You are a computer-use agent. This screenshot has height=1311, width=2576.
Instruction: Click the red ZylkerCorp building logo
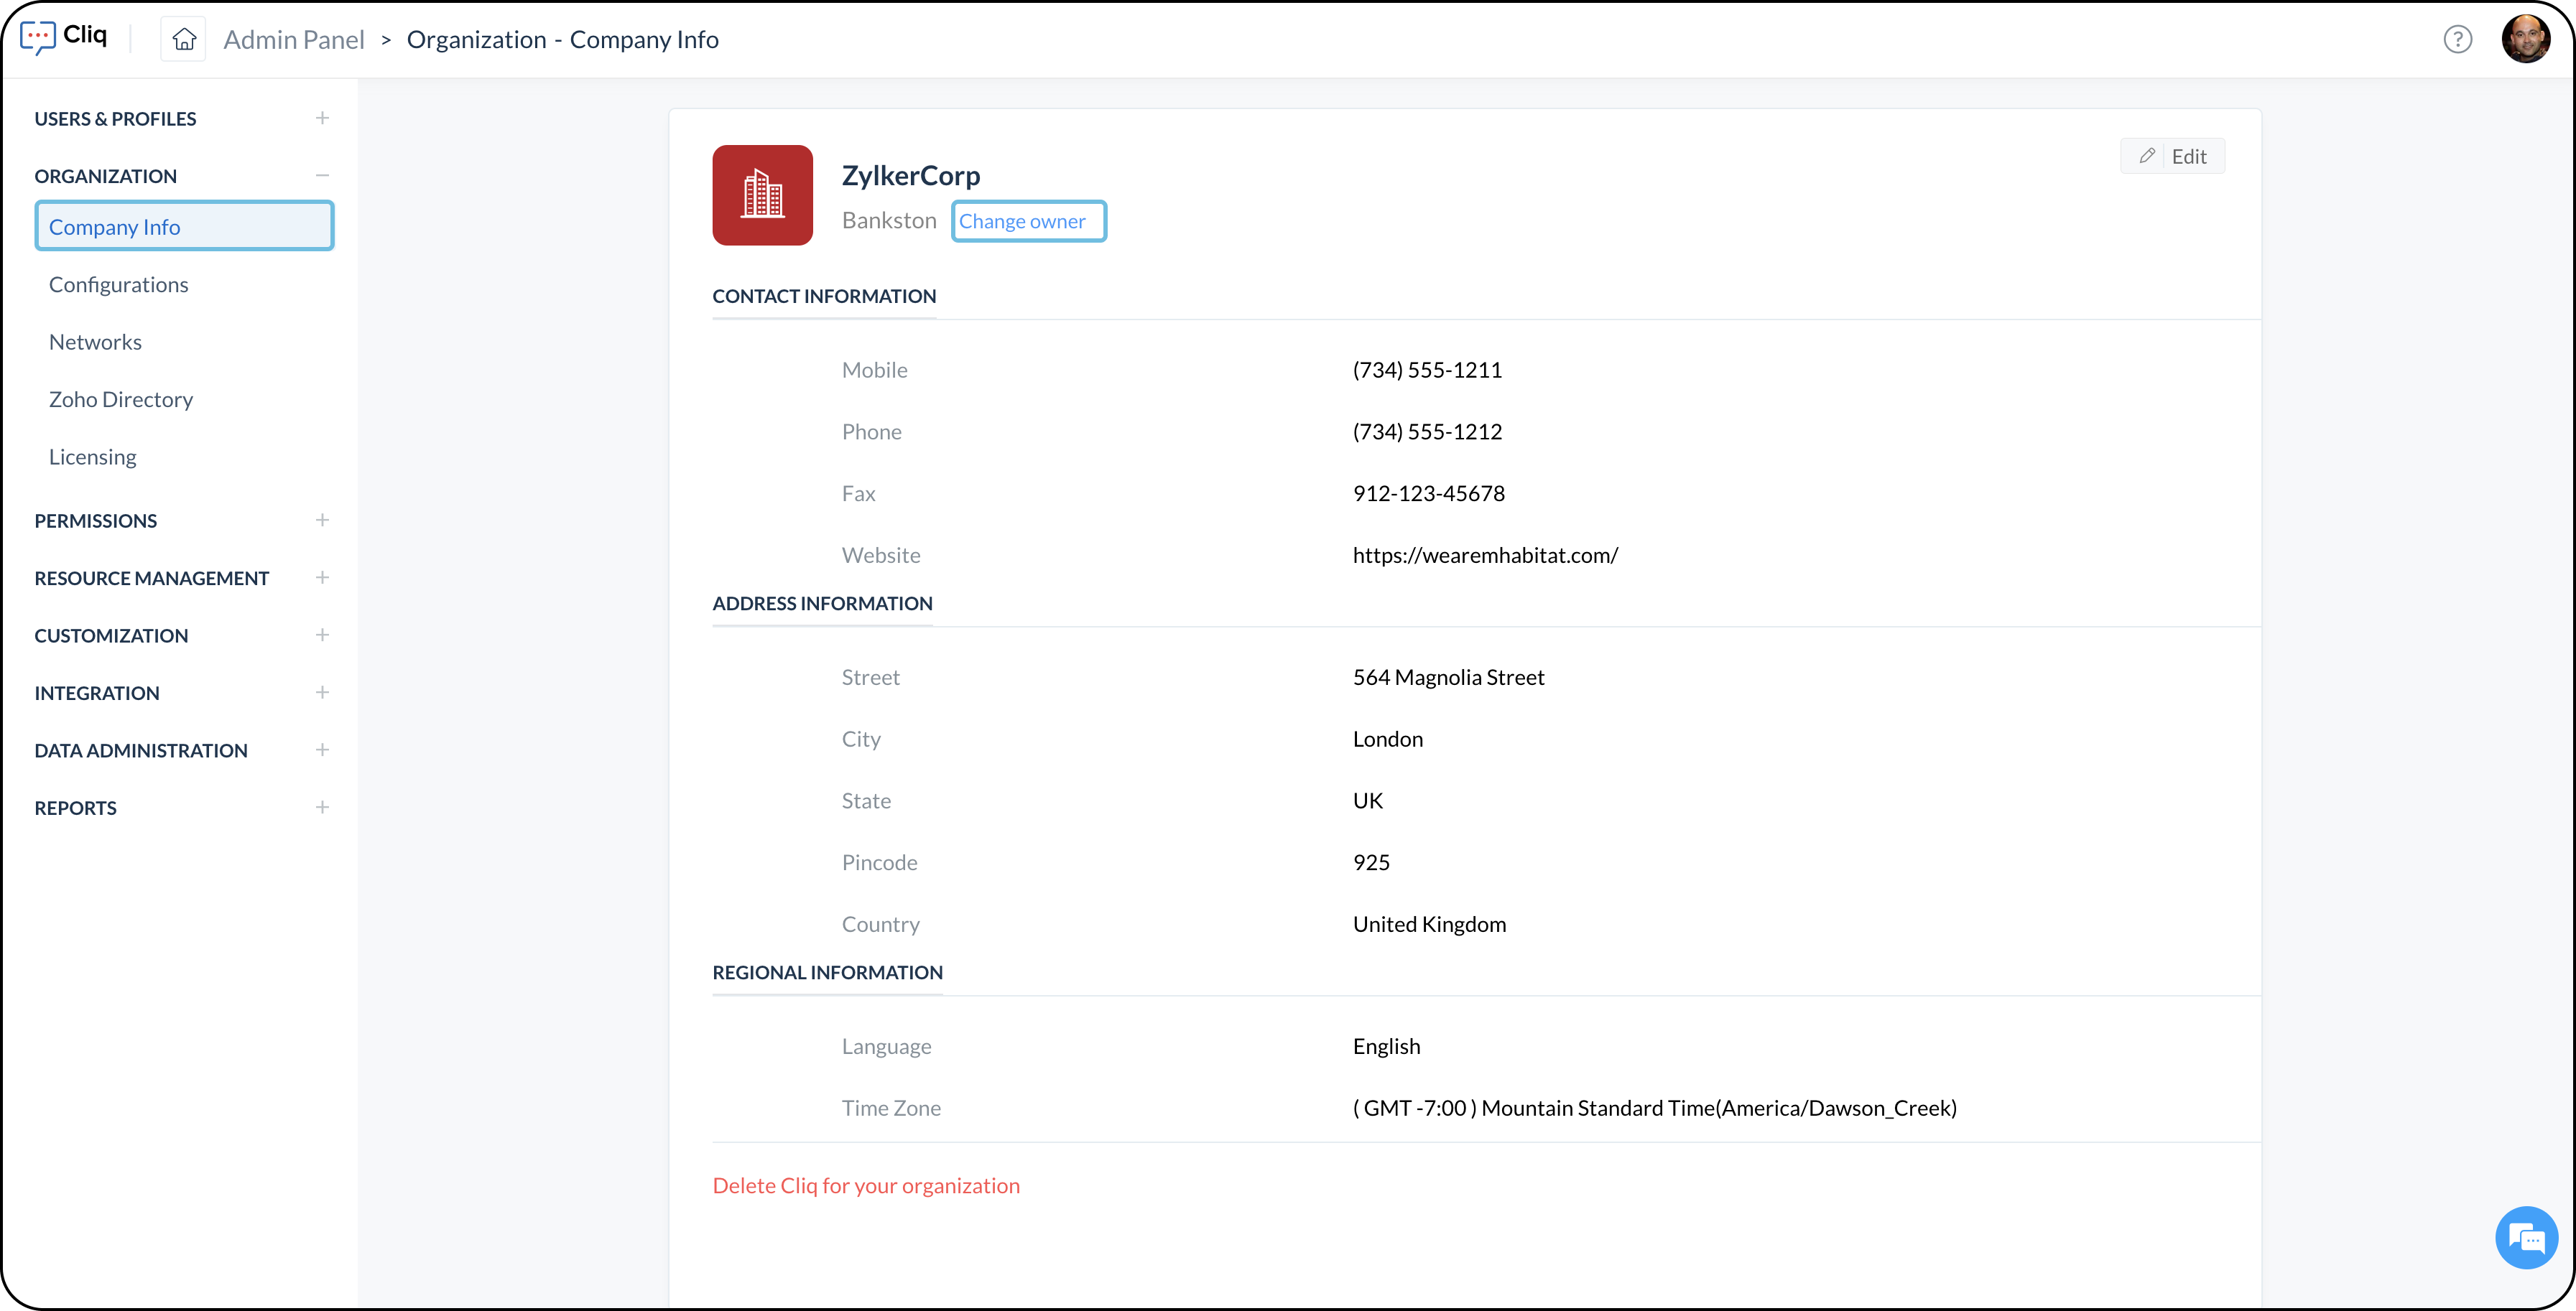762,195
